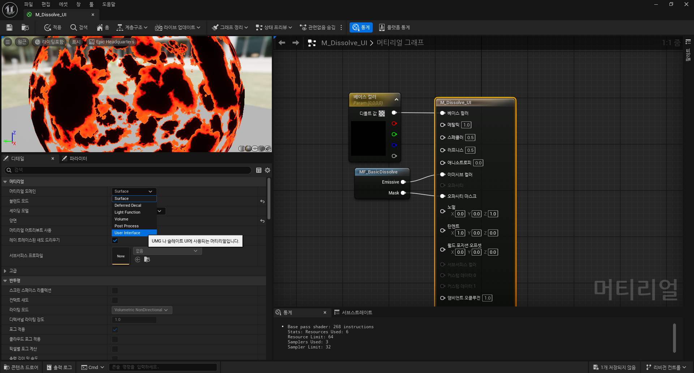Click the Save material disk icon
Screen dimensions: 694x373
click(9, 27)
